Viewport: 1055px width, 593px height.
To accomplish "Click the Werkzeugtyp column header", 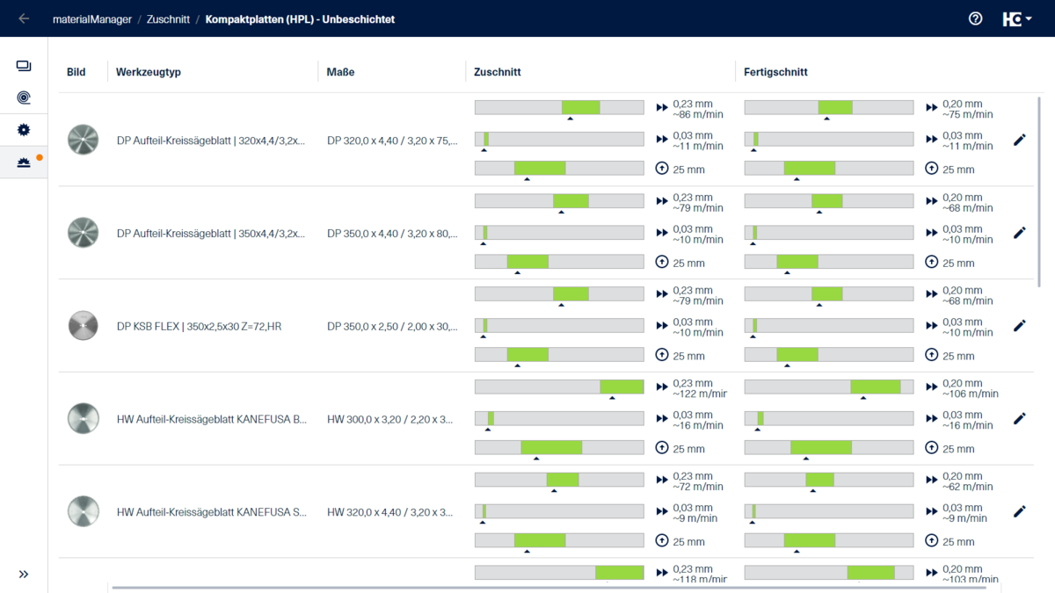I will point(149,72).
